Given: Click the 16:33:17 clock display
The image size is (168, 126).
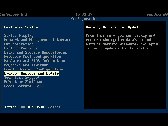Looking at the screenshot, I should pyautogui.click(x=84, y=14).
